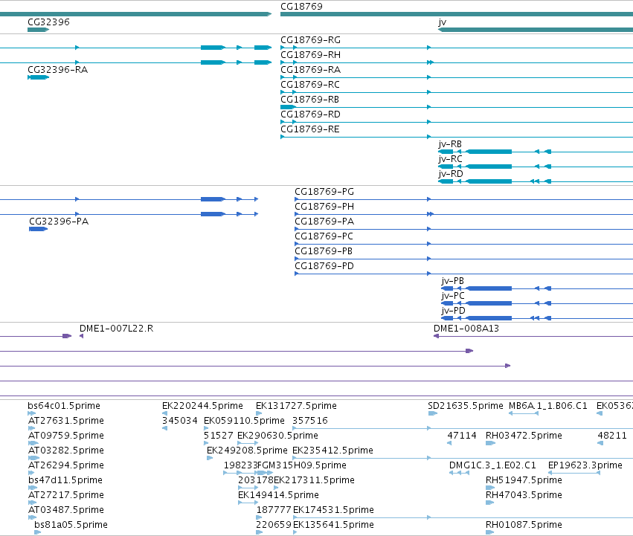Image resolution: width=633 pixels, height=536 pixels.
Task: Select the jv-PD protein label
Action: pyautogui.click(x=453, y=311)
